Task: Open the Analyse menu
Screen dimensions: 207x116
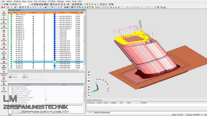Action: coord(68,1)
